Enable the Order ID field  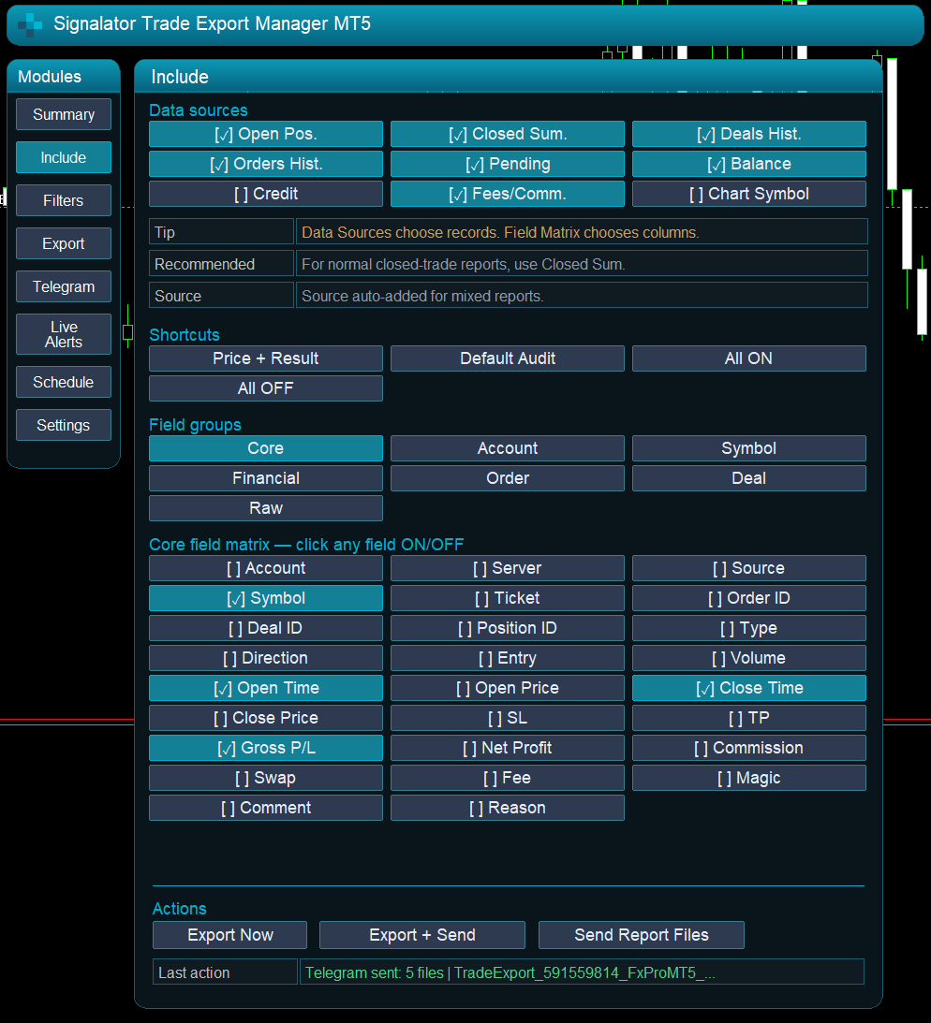(x=749, y=598)
